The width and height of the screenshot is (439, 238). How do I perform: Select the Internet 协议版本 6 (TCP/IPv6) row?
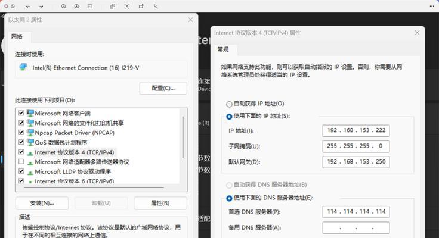point(74,181)
